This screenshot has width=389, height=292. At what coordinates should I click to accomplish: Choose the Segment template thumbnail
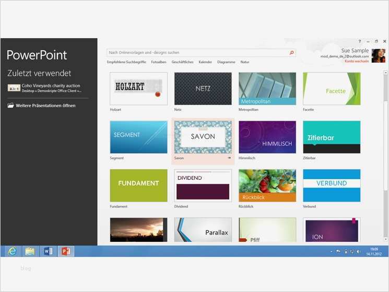click(138, 137)
